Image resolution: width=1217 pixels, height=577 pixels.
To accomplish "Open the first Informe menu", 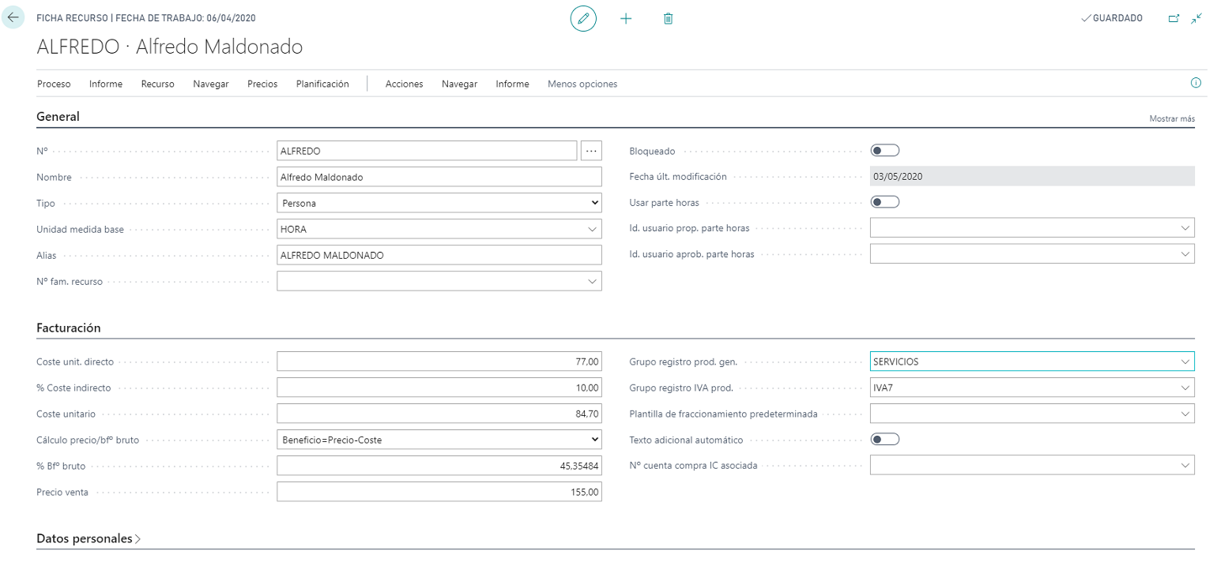I will (106, 84).
